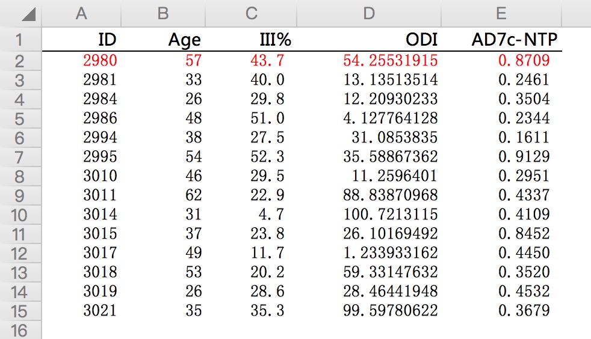Select Age cell with value 62
This screenshot has width=591, height=339.
point(163,195)
